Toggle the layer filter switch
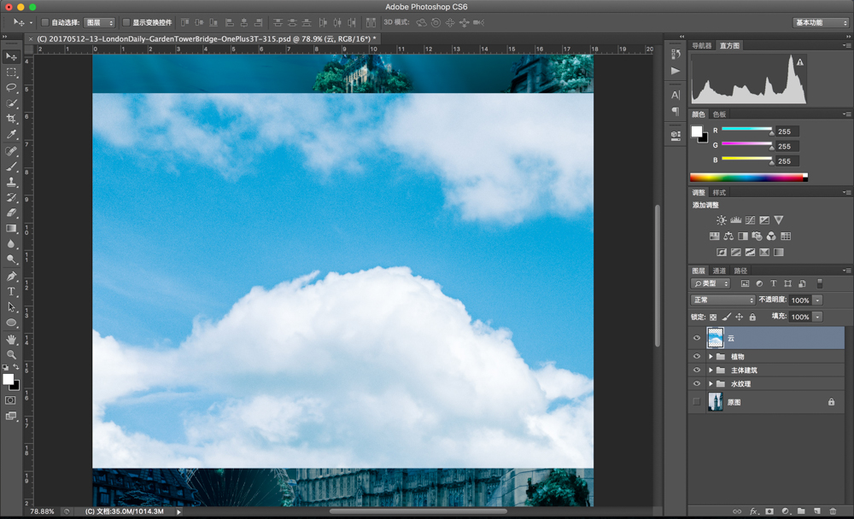The image size is (854, 519). (820, 283)
